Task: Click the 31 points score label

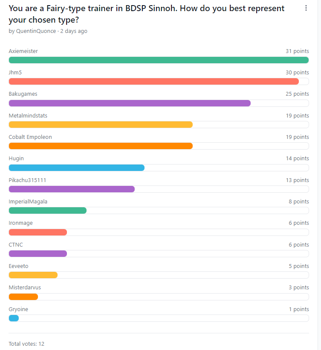Action: [x=297, y=51]
